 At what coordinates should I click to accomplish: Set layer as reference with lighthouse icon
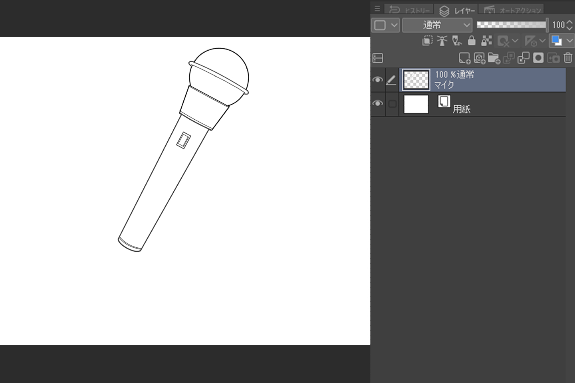(x=442, y=41)
